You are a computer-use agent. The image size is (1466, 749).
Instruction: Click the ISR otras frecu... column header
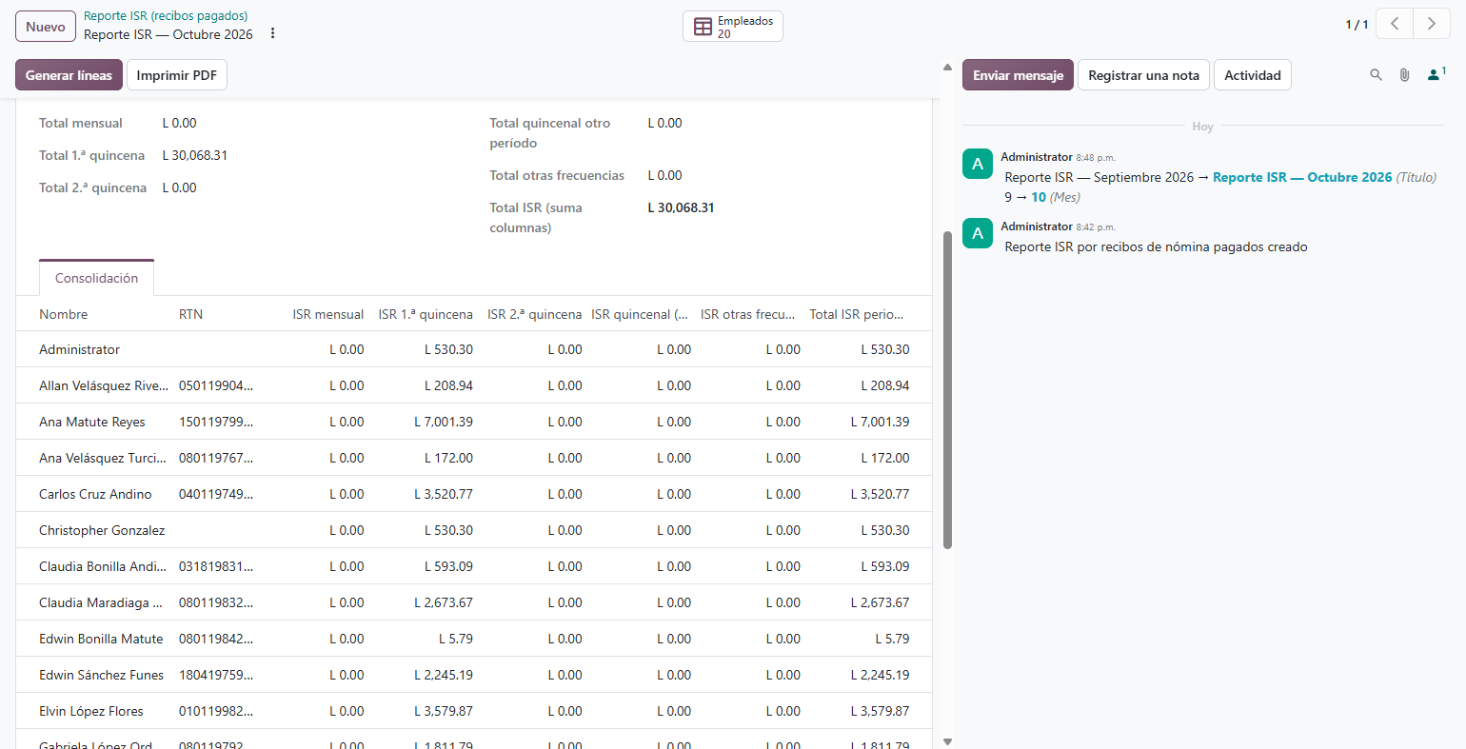click(748, 314)
